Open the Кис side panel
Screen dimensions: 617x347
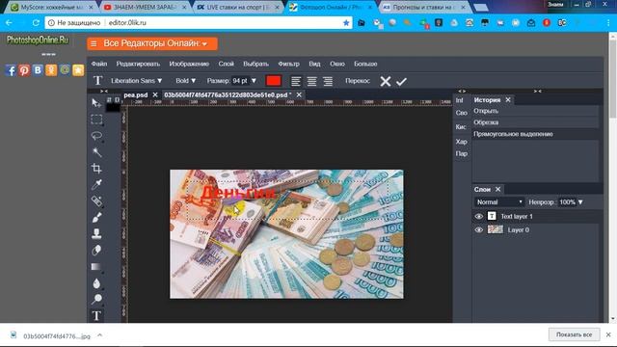(461, 126)
